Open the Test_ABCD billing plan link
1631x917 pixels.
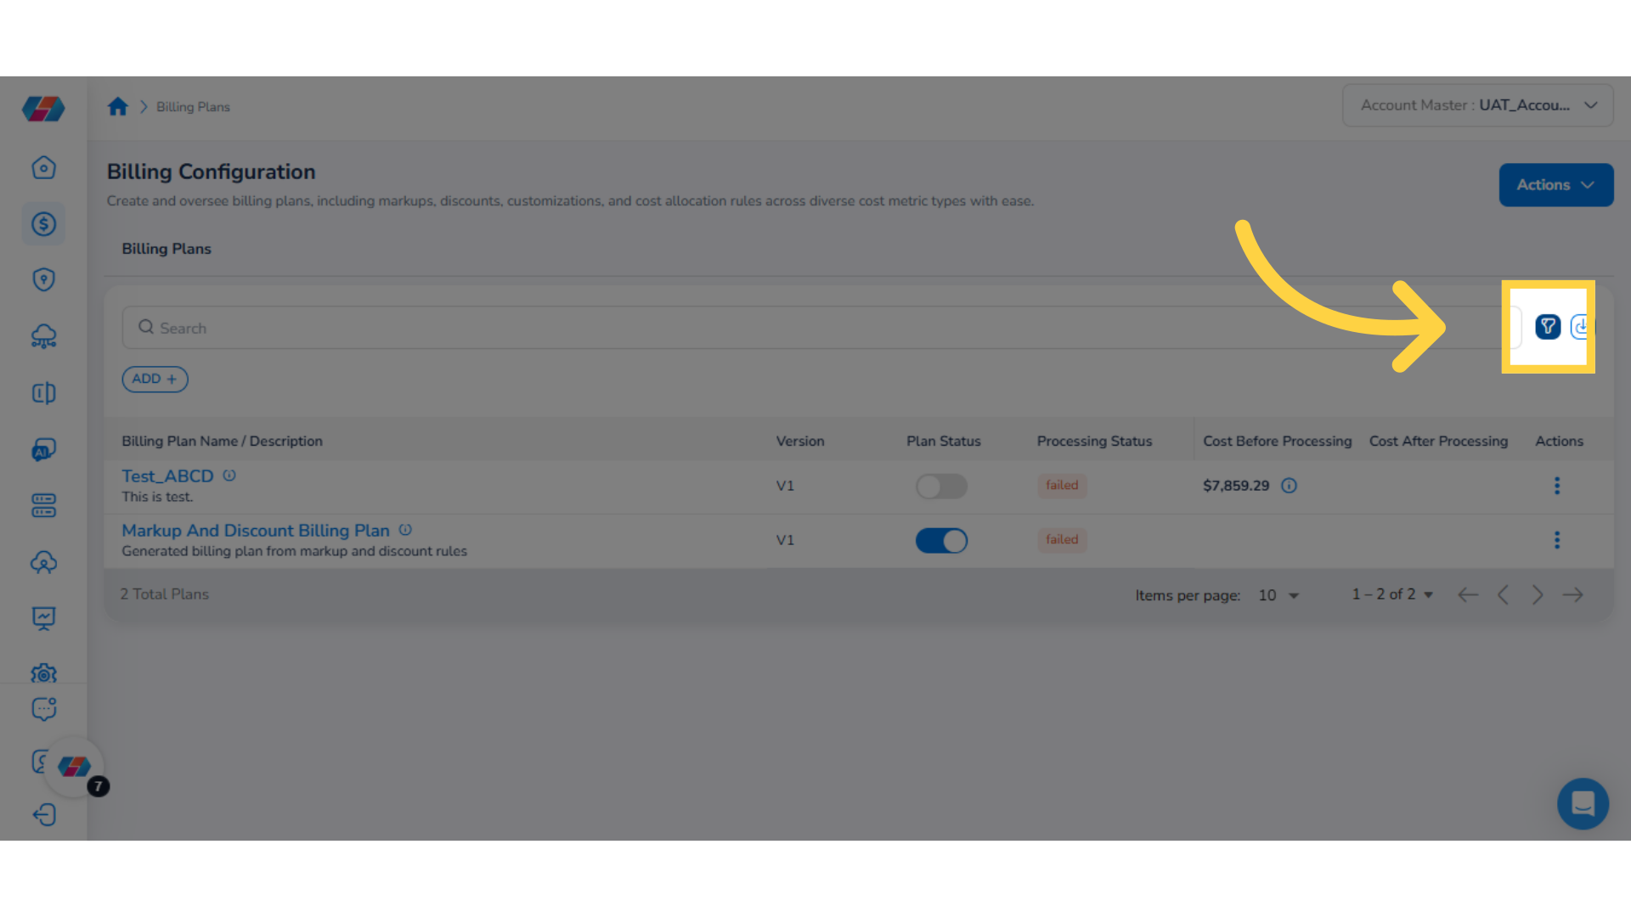(x=167, y=476)
